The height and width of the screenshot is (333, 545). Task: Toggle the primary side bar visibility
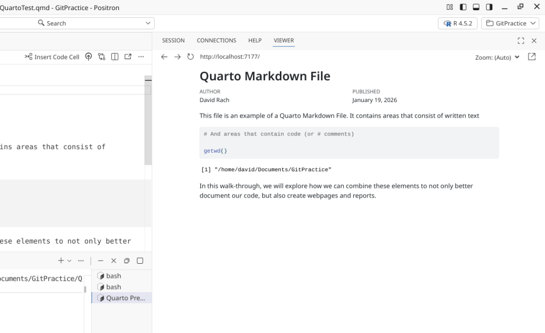pyautogui.click(x=463, y=7)
